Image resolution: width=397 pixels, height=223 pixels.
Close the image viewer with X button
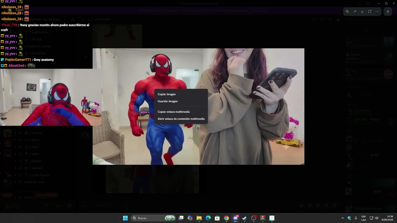click(x=388, y=11)
